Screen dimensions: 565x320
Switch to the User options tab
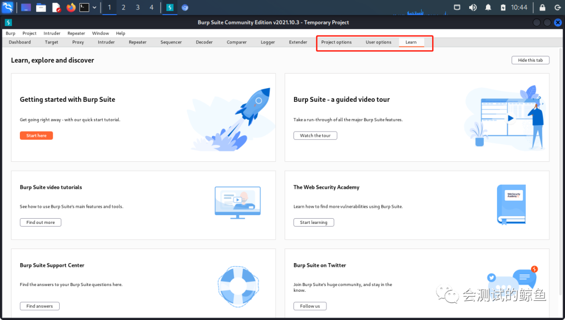point(378,42)
